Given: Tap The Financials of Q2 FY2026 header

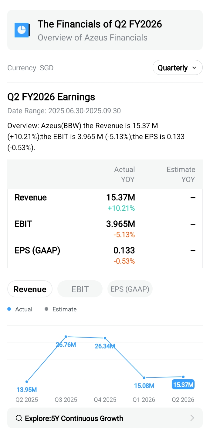Looking at the screenshot, I should pos(100,24).
